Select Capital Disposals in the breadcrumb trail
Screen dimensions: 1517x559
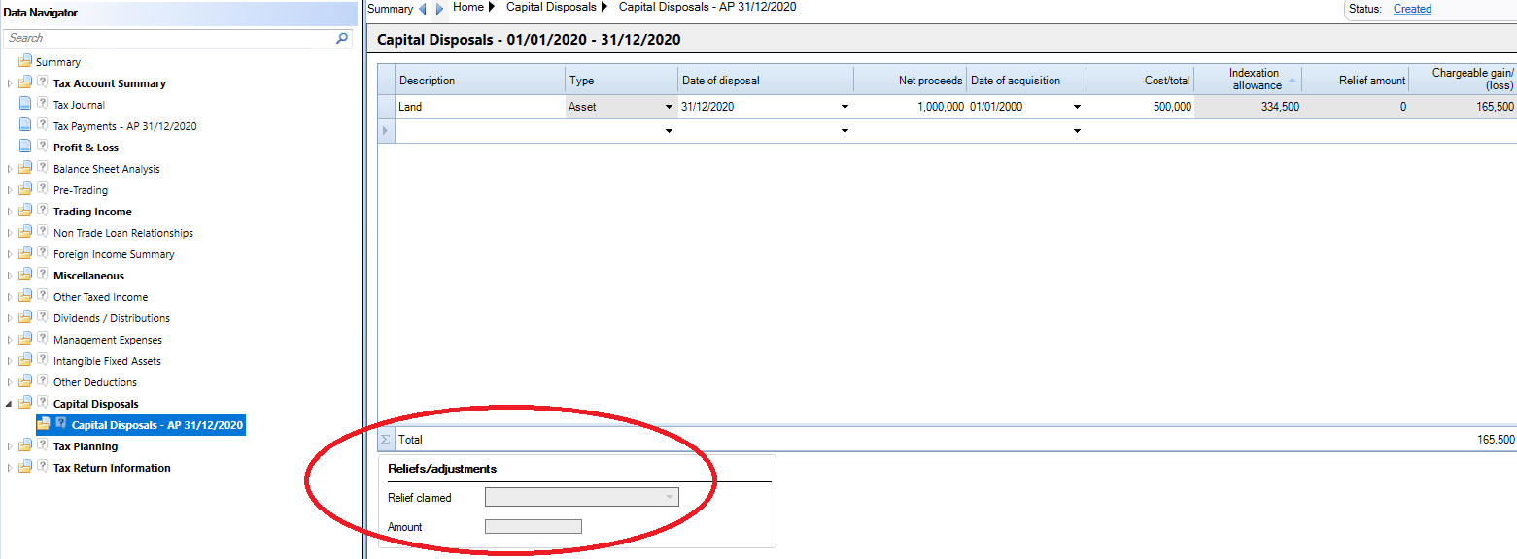tap(552, 7)
